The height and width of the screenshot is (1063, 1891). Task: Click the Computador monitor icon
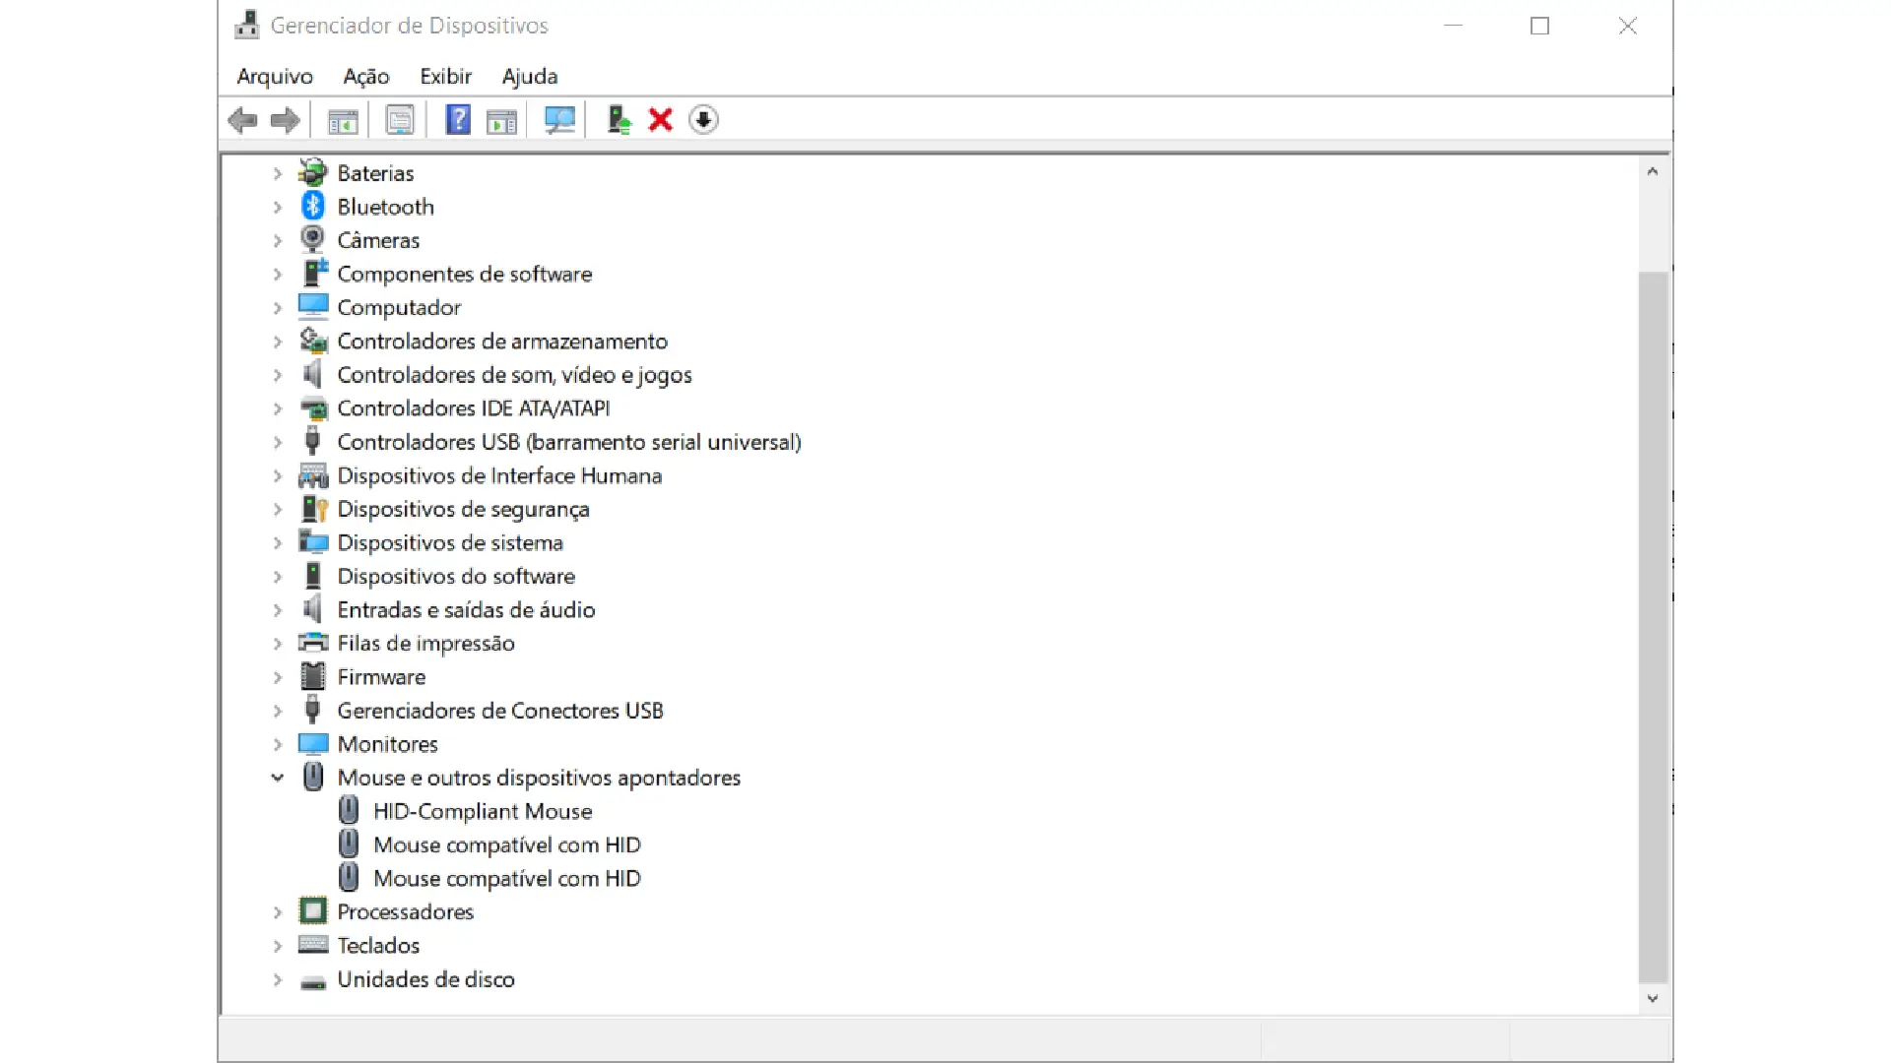tap(313, 307)
